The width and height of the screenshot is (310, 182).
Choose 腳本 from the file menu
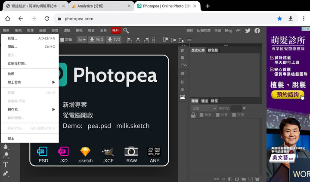click(x=30, y=139)
